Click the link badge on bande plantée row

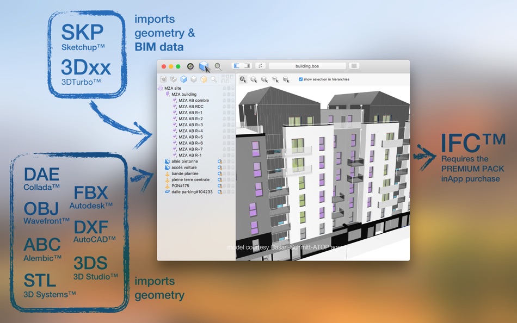tap(220, 173)
